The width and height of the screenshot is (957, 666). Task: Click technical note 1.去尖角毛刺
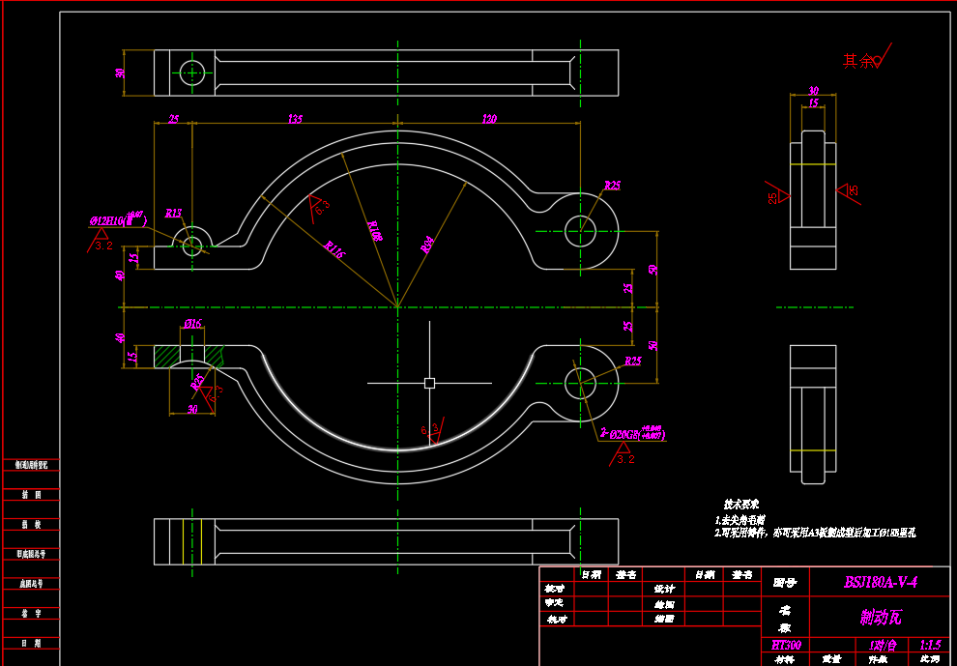coord(740,520)
